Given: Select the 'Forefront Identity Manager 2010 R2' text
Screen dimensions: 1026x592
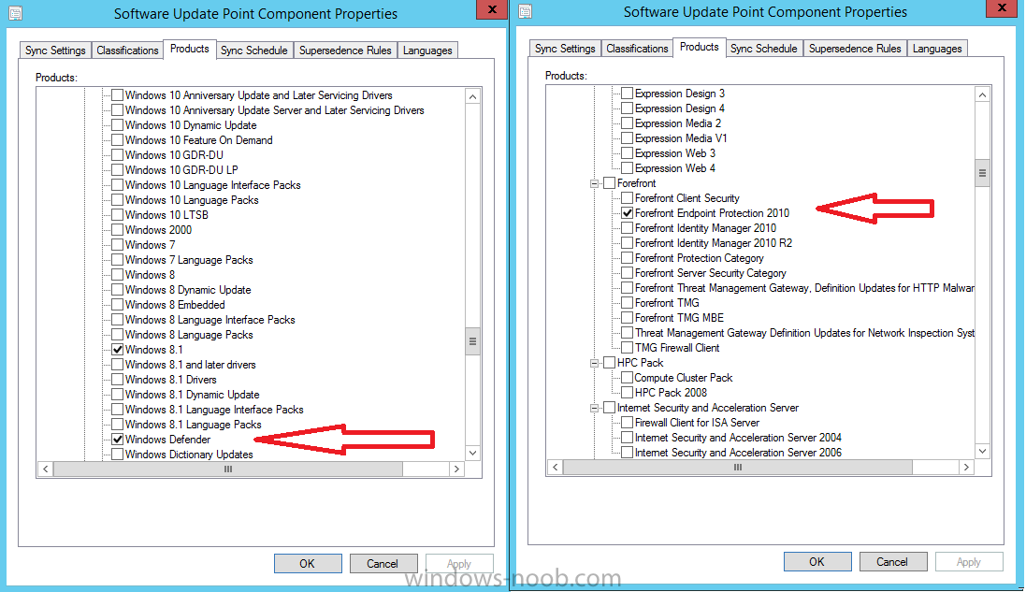Looking at the screenshot, I should pyautogui.click(x=714, y=243).
